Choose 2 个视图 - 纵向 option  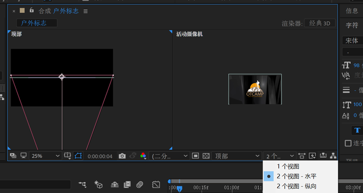tap(300, 186)
